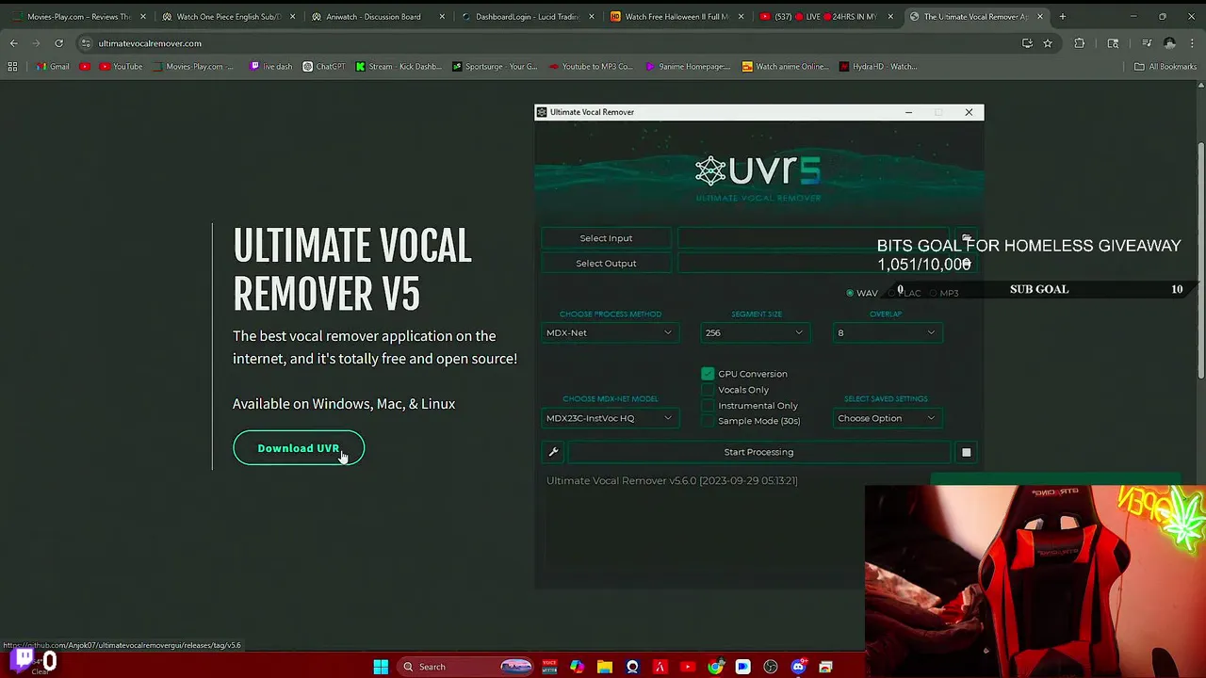Screen dimensions: 1206x678
Task: Click Select Input in UVR window
Action: pos(606,238)
